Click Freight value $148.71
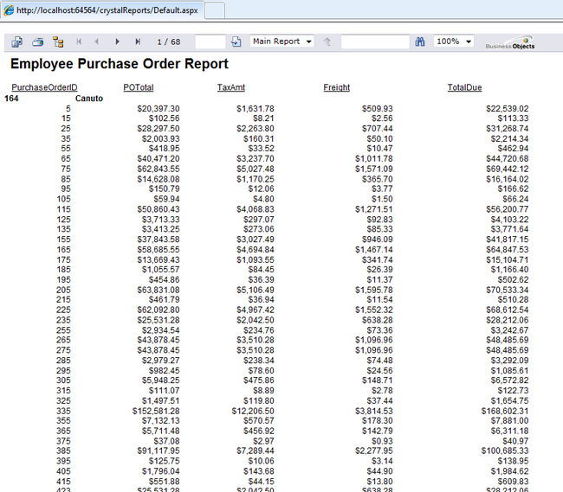563x492 pixels. pyautogui.click(x=377, y=380)
